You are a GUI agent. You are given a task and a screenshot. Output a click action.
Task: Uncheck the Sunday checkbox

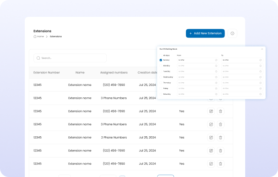pyautogui.click(x=161, y=60)
